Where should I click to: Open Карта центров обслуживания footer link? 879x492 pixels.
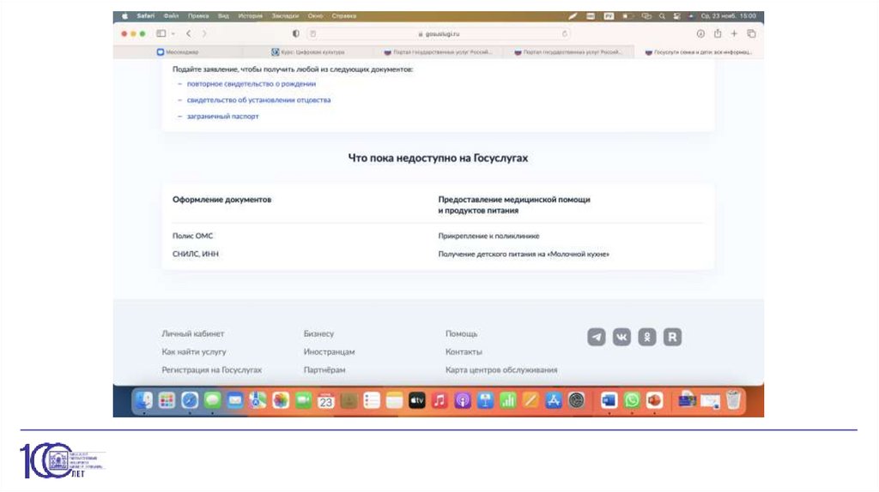click(x=501, y=370)
